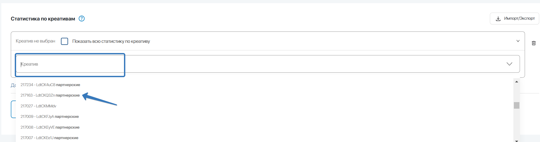540x142 pixels.
Task: Click the partially hidden До… link
Action: point(13,85)
